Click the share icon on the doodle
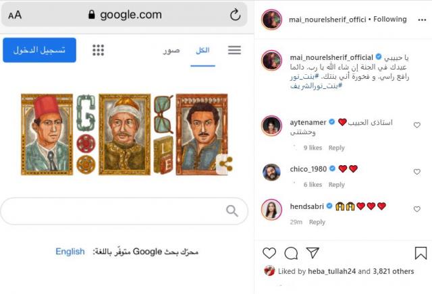Screen dimensions: 432x294 (226, 165)
